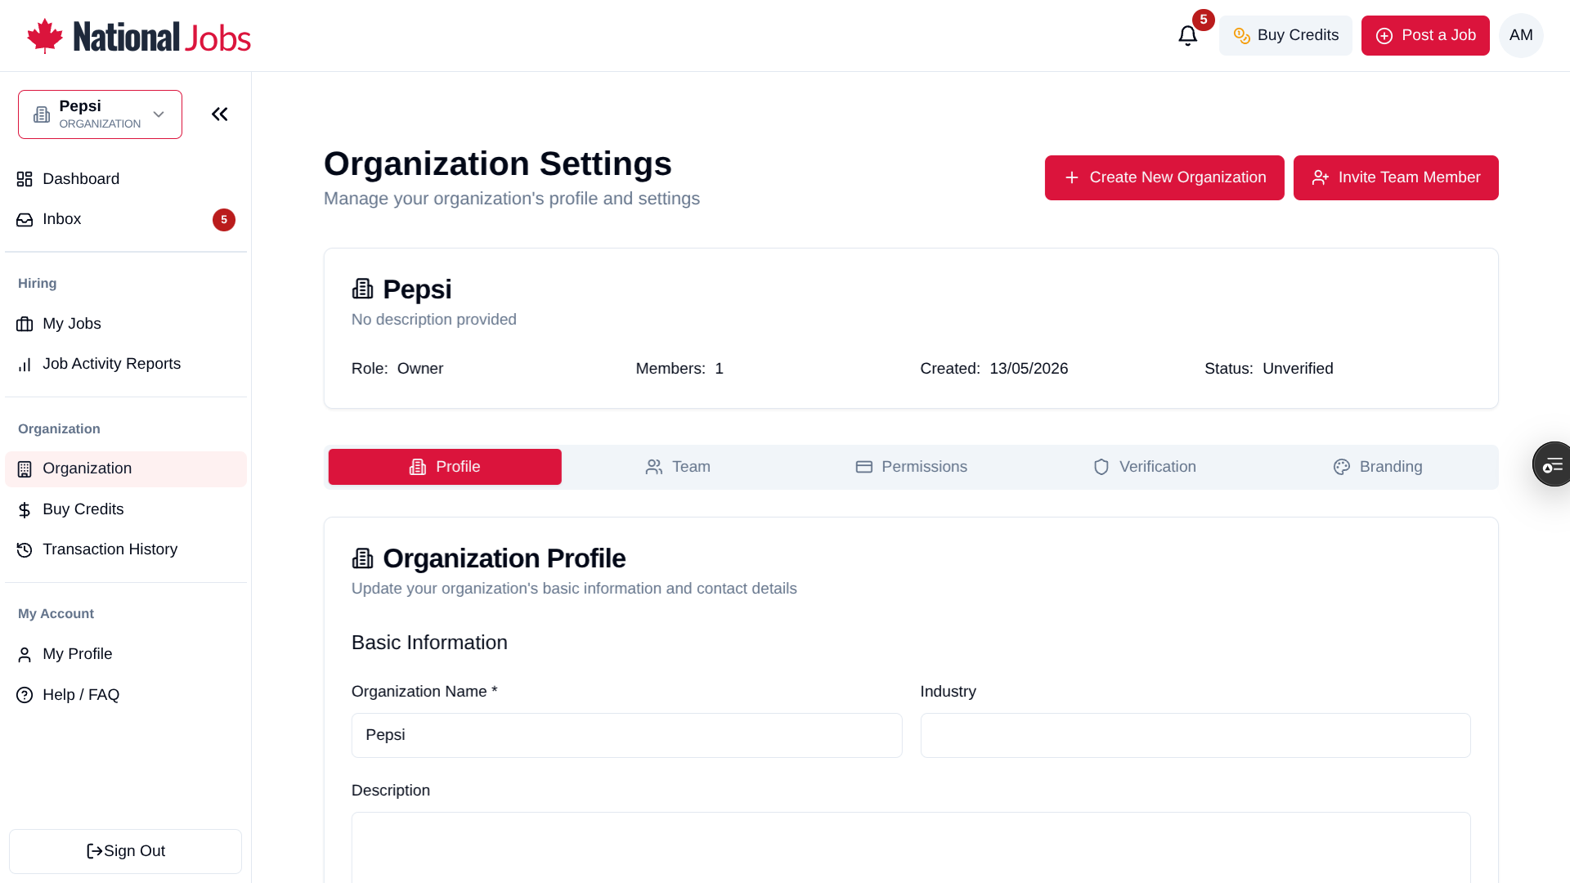
Task: Click the Inbox unread badge 5
Action: [224, 220]
